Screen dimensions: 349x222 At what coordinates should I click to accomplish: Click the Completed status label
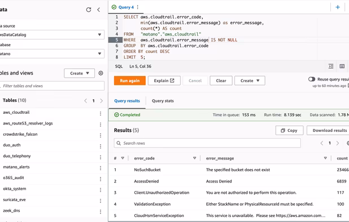point(127,115)
